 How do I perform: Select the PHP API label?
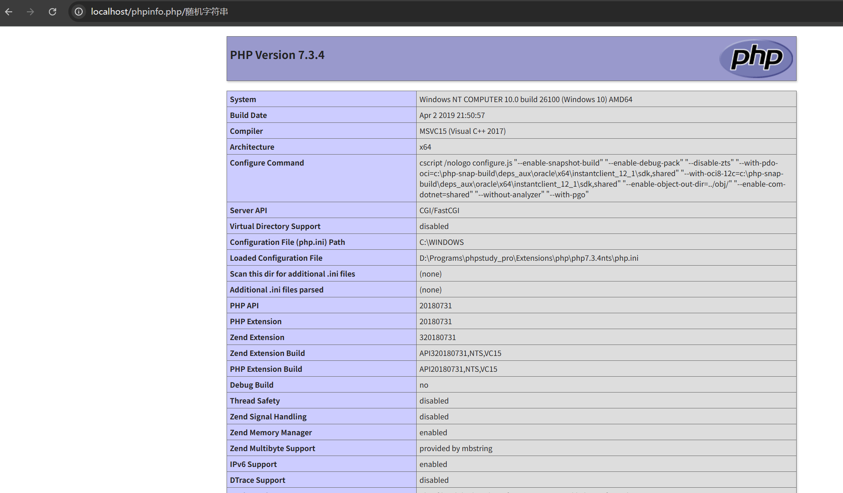[x=244, y=305]
